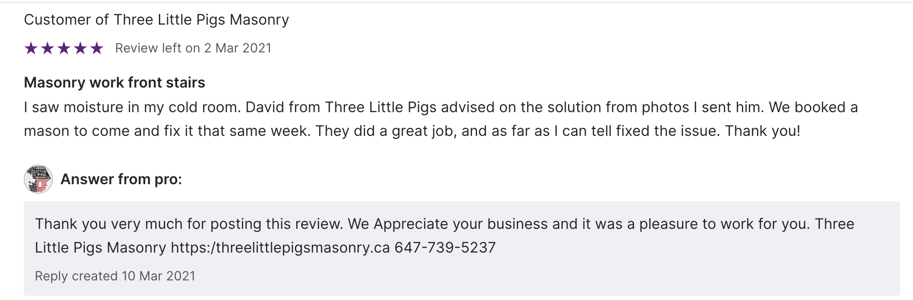Click the second purple rating star
The height and width of the screenshot is (300, 913).
tap(47, 48)
